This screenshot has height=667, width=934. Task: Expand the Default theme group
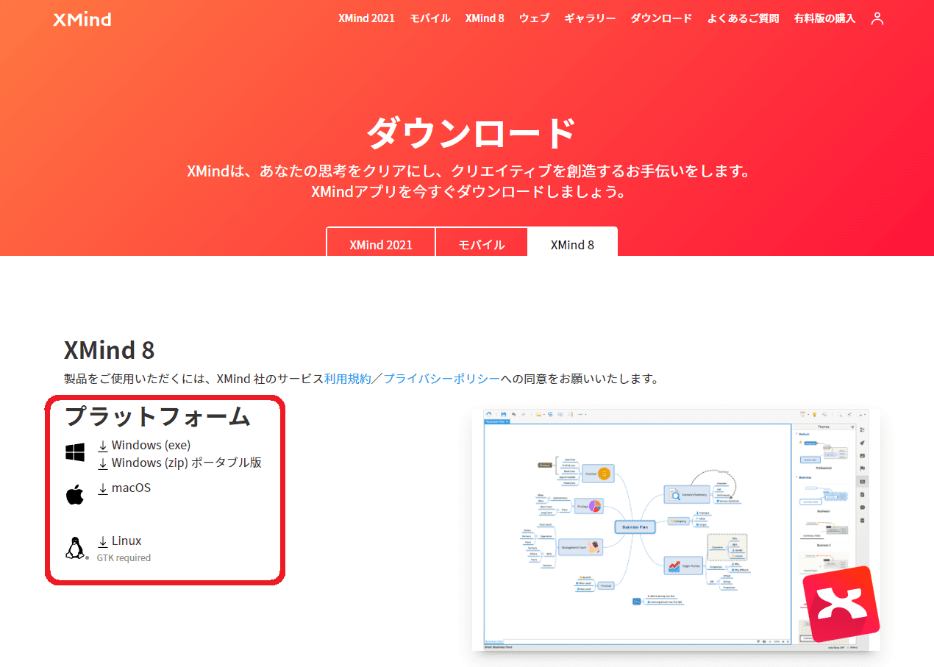796,433
